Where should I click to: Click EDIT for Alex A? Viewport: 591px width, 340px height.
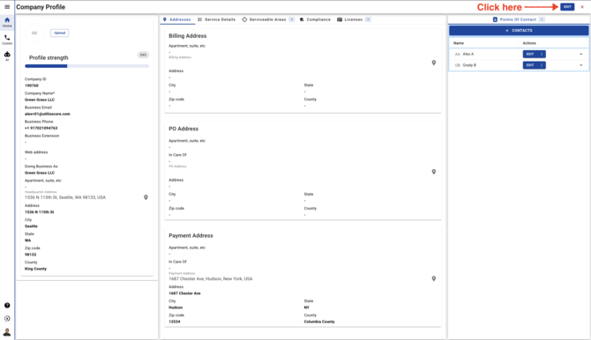tap(531, 55)
